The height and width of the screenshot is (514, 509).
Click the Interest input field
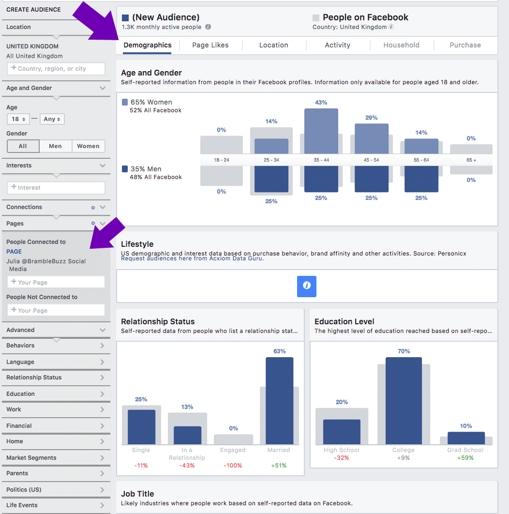point(56,187)
